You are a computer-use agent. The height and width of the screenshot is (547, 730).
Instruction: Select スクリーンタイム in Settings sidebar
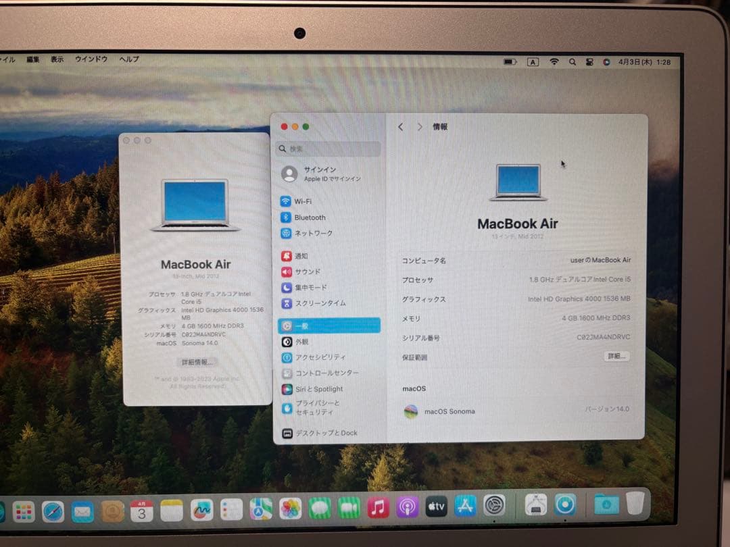tap(328, 303)
